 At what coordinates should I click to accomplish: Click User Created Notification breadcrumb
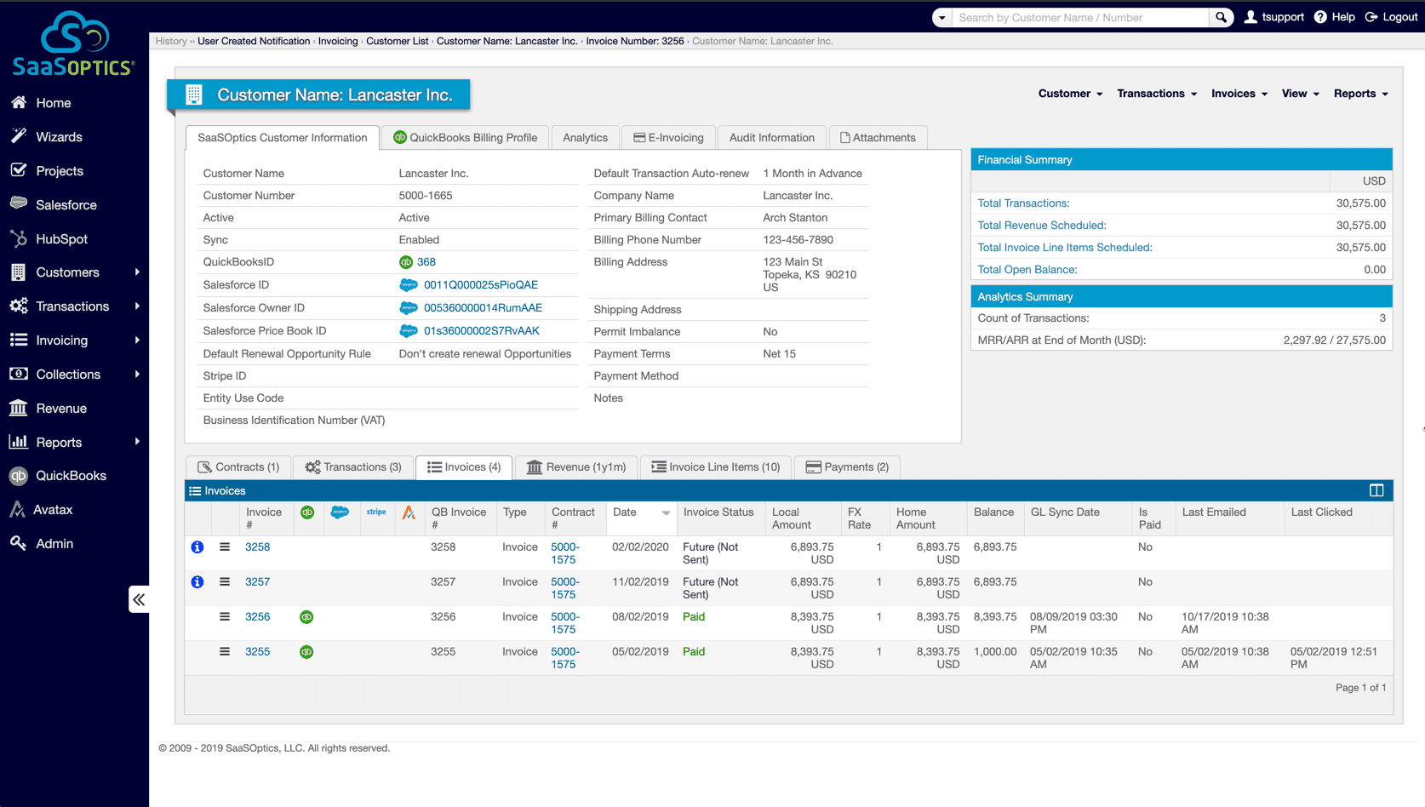point(254,41)
